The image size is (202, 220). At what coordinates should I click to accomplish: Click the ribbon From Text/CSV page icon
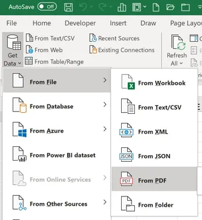tap(29, 38)
